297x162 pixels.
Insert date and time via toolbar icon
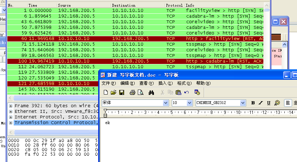(197, 92)
